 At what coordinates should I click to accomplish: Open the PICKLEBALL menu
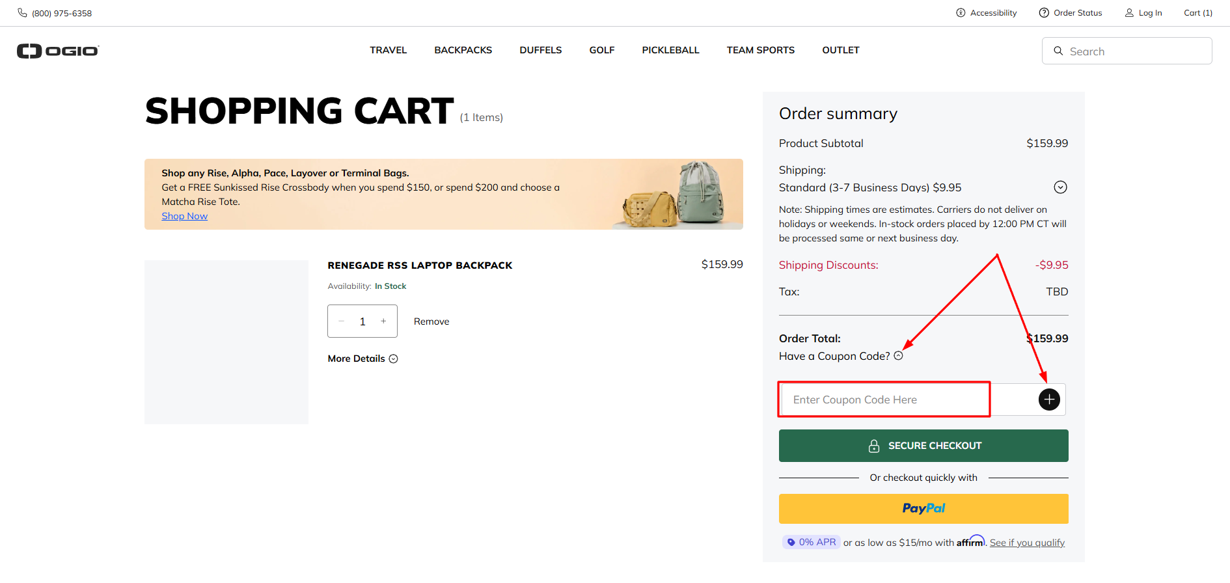(670, 50)
